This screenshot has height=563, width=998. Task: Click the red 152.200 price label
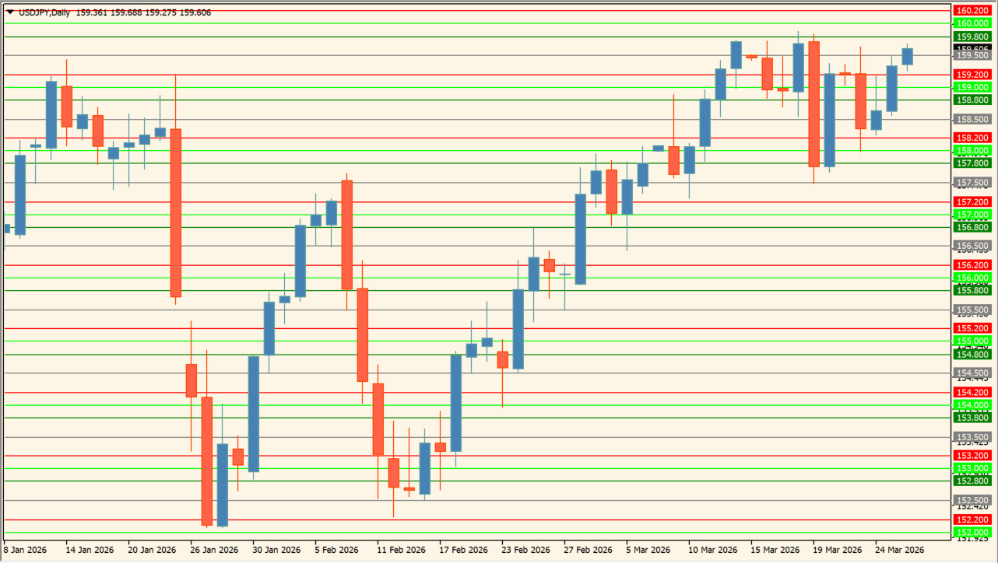click(972, 519)
